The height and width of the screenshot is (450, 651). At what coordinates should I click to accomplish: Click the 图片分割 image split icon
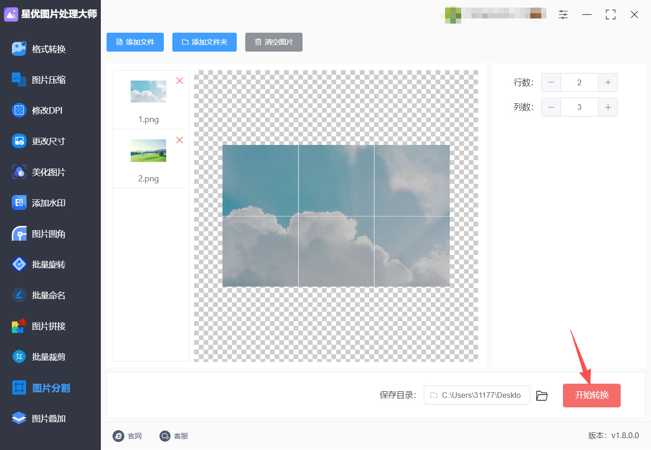coord(19,387)
